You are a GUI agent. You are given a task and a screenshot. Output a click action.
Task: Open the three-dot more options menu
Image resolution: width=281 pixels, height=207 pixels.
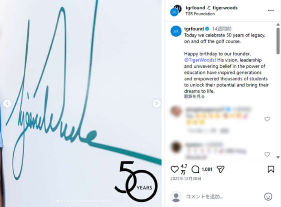(271, 10)
